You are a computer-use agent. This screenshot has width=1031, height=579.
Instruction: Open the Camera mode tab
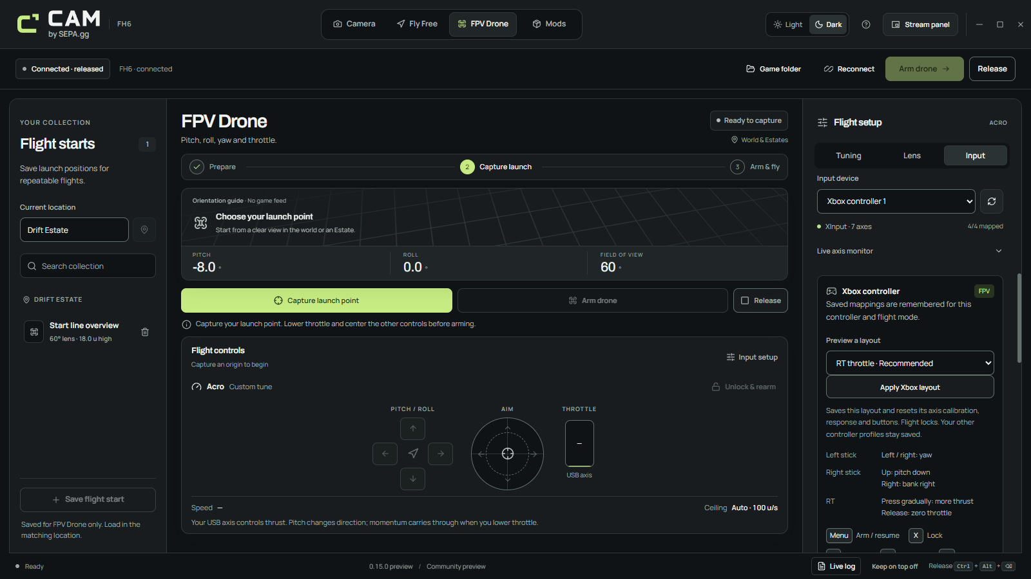[x=354, y=24]
